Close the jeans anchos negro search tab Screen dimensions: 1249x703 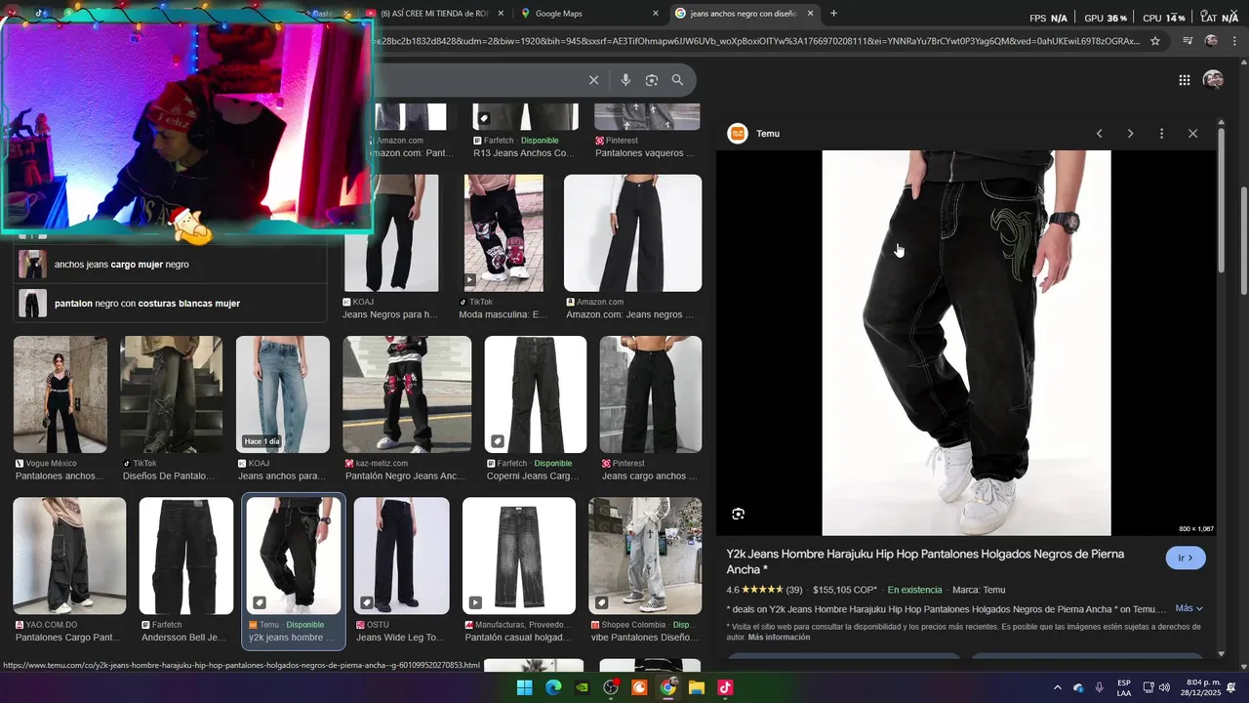point(810,14)
